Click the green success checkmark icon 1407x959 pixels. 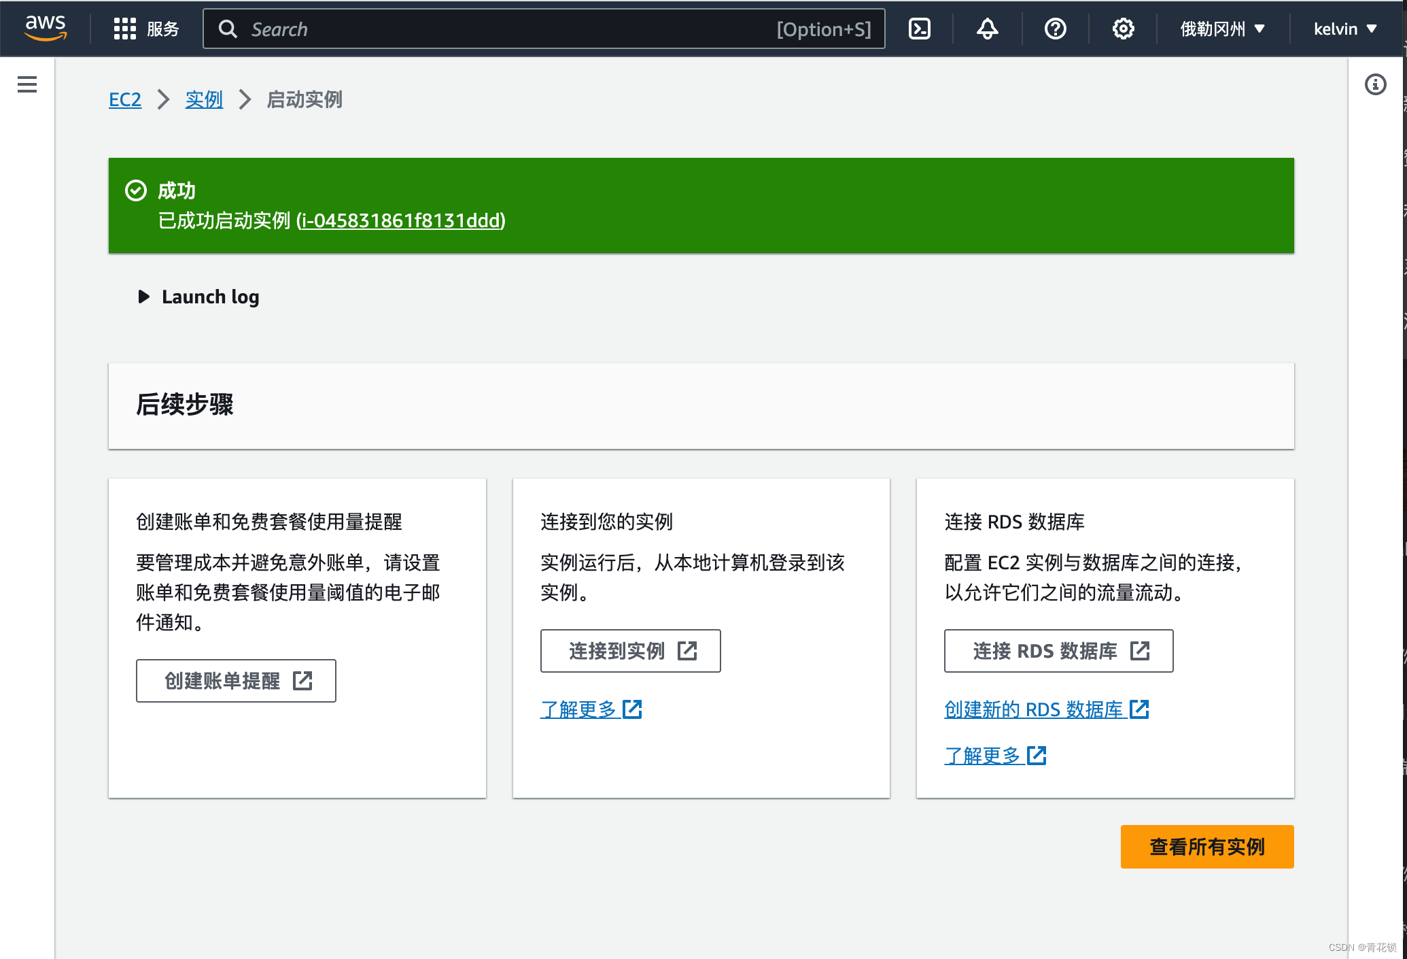pyautogui.click(x=136, y=190)
